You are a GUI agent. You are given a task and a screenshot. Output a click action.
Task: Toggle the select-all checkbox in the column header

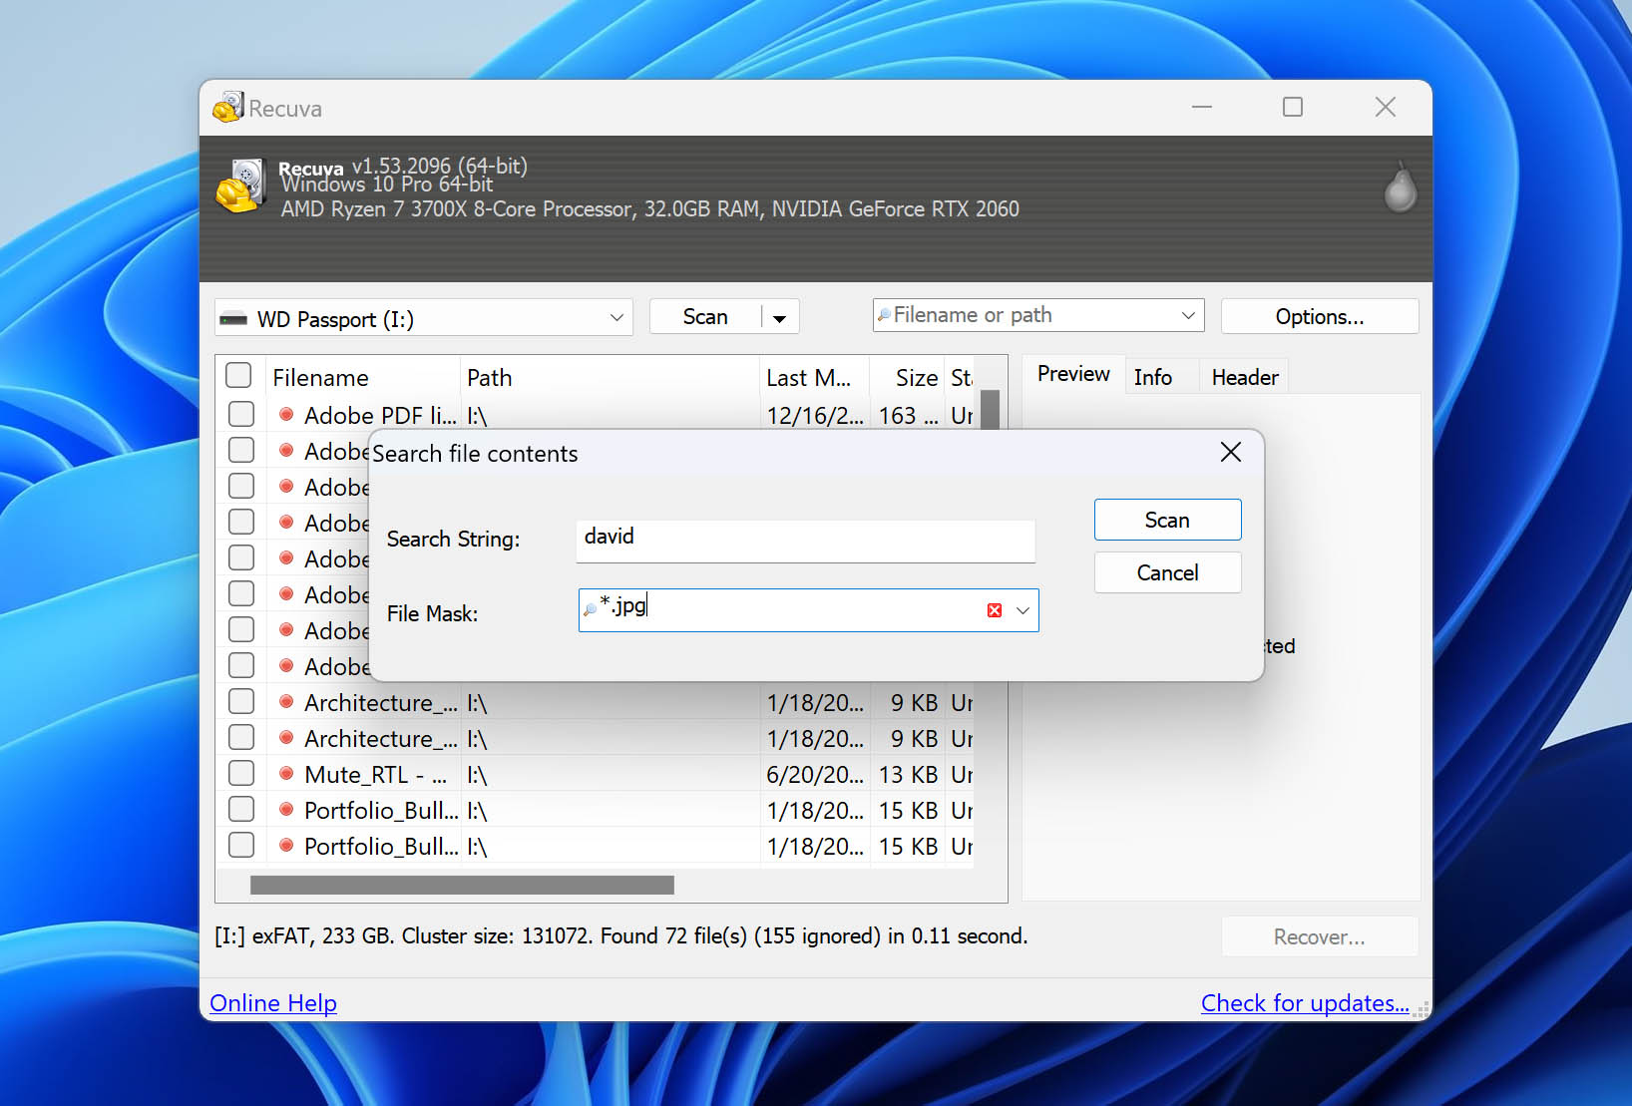pyautogui.click(x=238, y=375)
